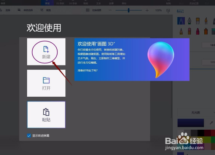Open the 画布 (Canvas) tab

124,3
